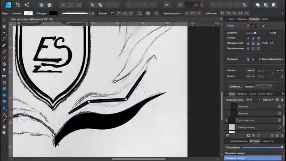
Task: Select the Color Picker tool
Action: click(x=4, y=120)
